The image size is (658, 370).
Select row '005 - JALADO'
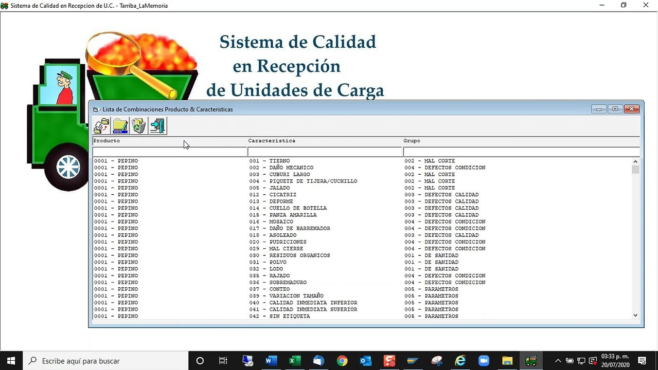tap(362, 188)
